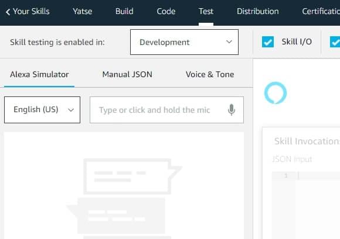Screen dimensions: 340x239
Task: Select the Alexa Simulator tab
Action: pyautogui.click(x=39, y=75)
